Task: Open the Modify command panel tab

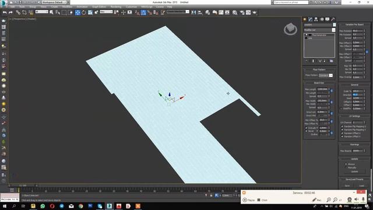Action: click(311, 19)
